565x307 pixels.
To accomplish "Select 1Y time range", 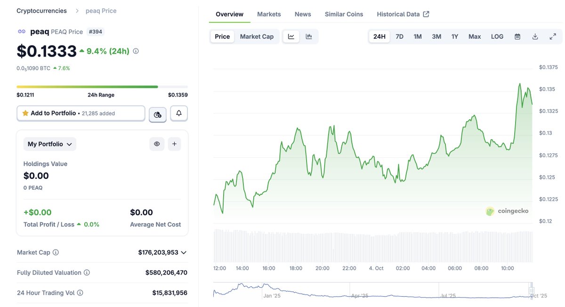I will coord(455,36).
